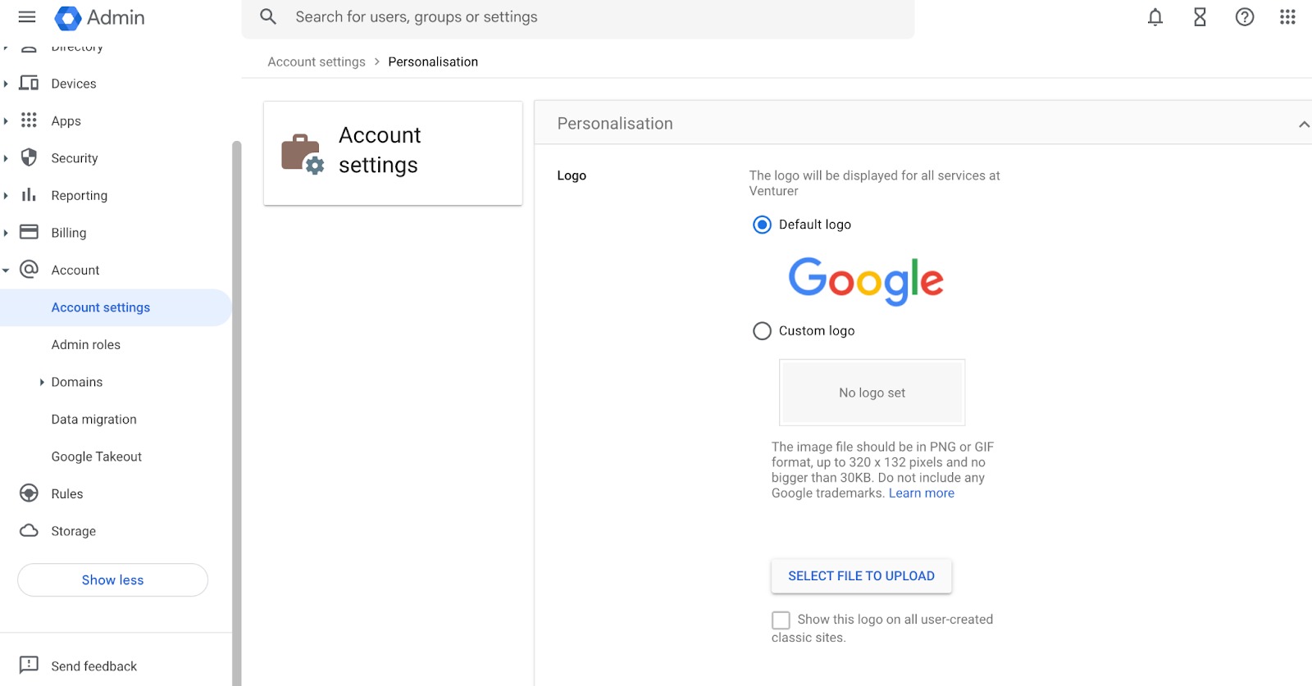Viewport: 1312px width, 686px height.
Task: Click the help question mark icon
Action: [x=1243, y=16]
